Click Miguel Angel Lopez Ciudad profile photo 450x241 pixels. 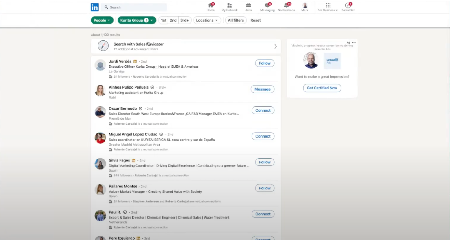tap(100, 138)
